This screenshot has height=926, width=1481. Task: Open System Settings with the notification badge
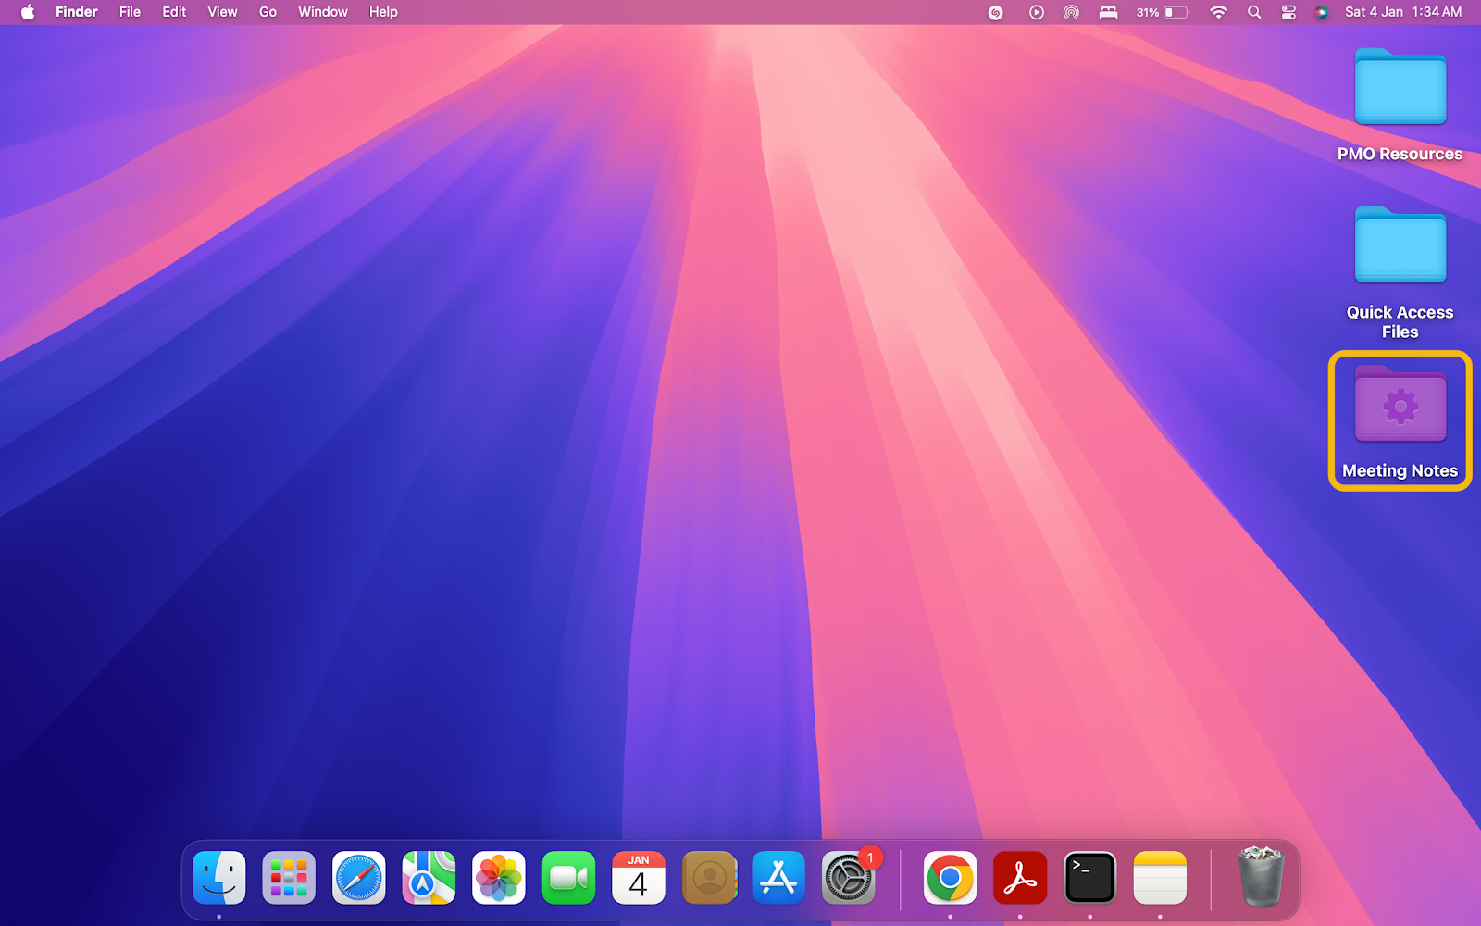(849, 877)
